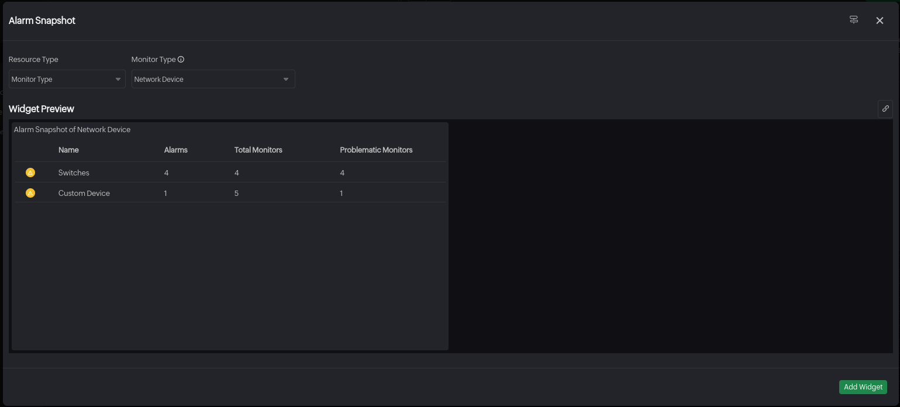Click the Add Widget button
The image size is (900, 407).
coord(863,387)
